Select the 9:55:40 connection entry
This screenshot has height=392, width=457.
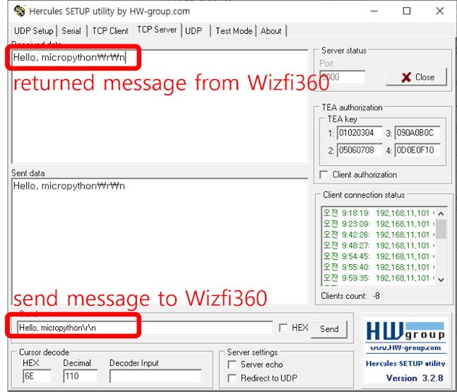click(379, 267)
